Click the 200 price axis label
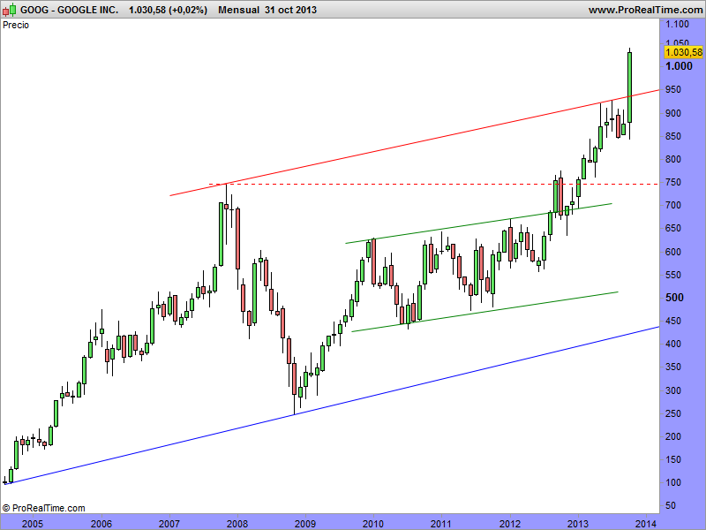This screenshot has height=530, width=706. point(673,436)
